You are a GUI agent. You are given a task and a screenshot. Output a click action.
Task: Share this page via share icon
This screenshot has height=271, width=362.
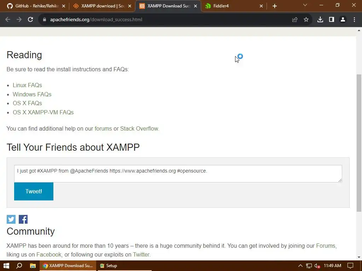click(295, 20)
